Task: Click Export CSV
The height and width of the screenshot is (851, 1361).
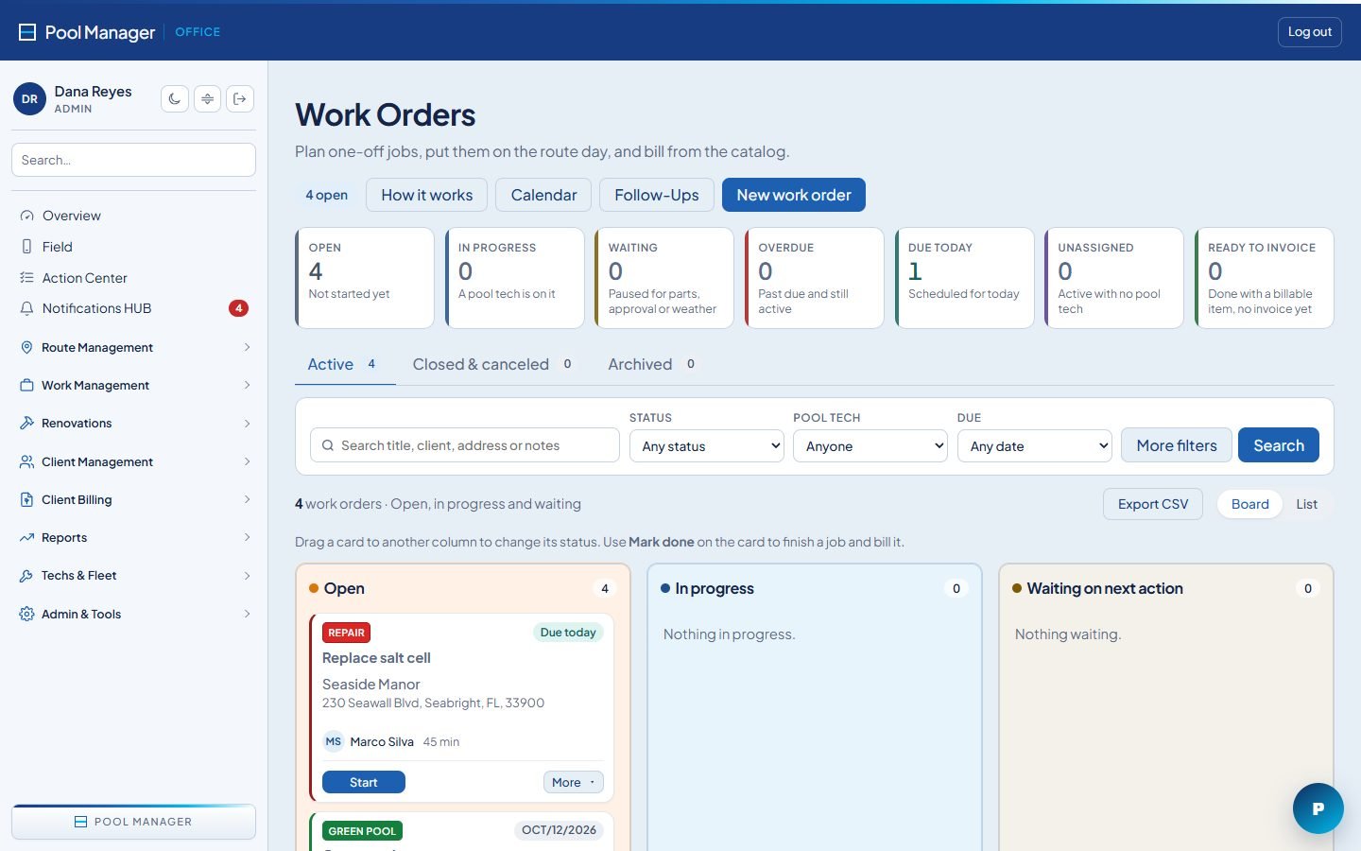Action: click(1153, 504)
